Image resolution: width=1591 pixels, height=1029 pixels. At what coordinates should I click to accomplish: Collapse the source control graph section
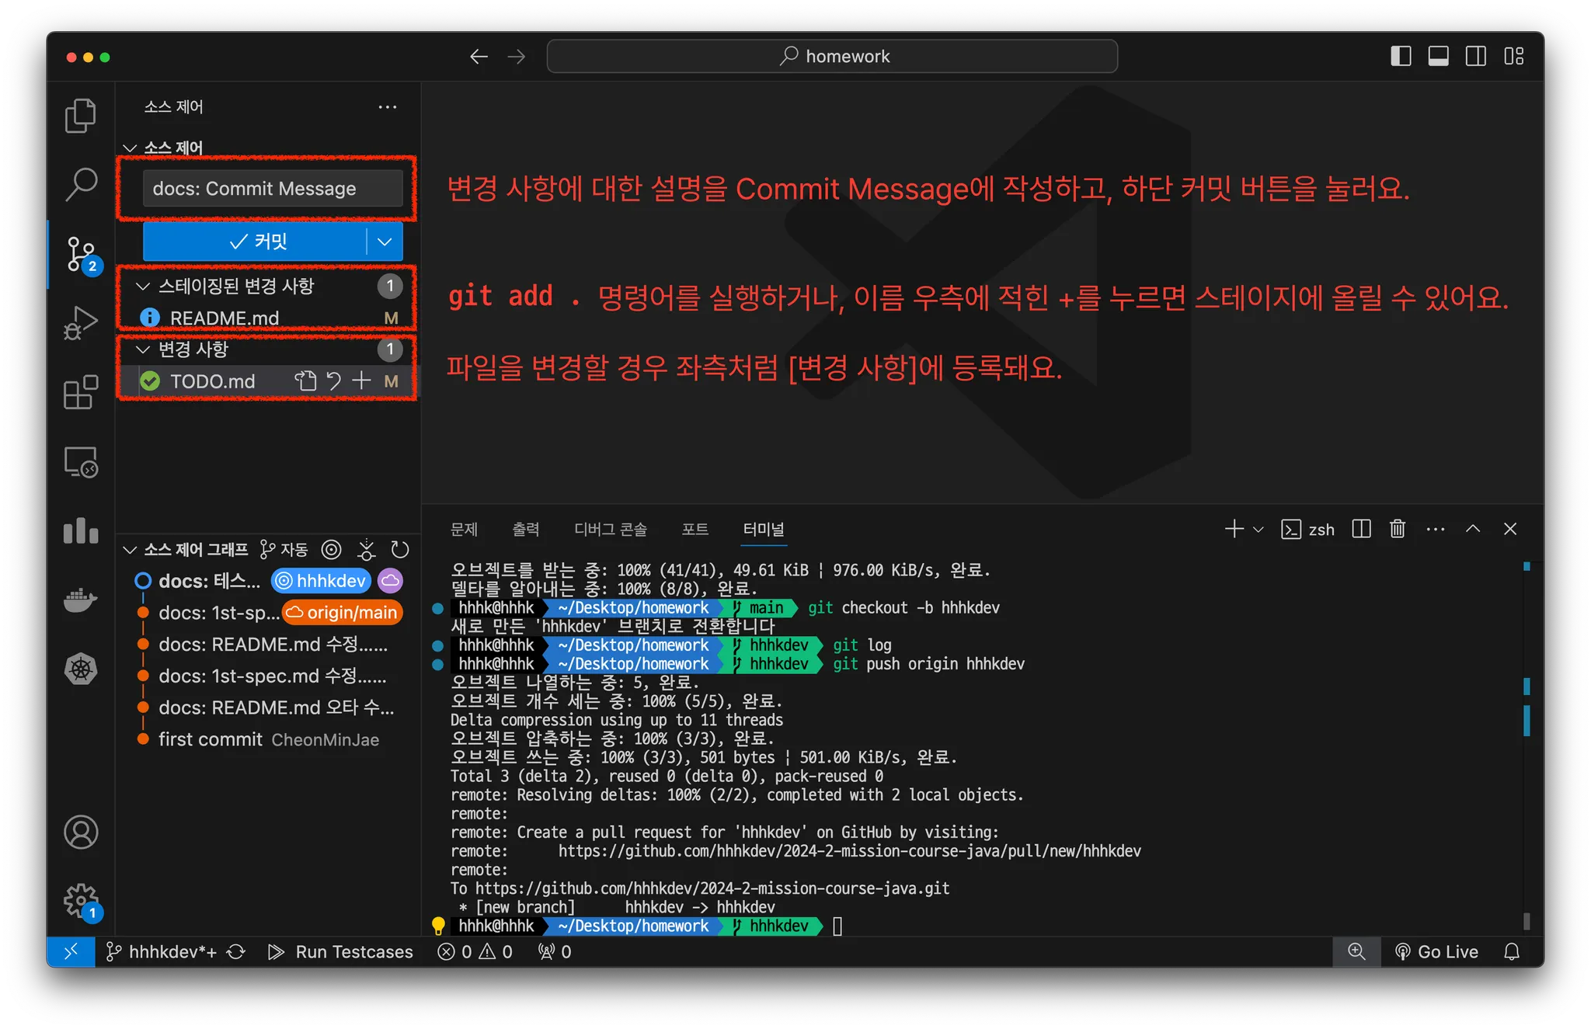tap(130, 550)
